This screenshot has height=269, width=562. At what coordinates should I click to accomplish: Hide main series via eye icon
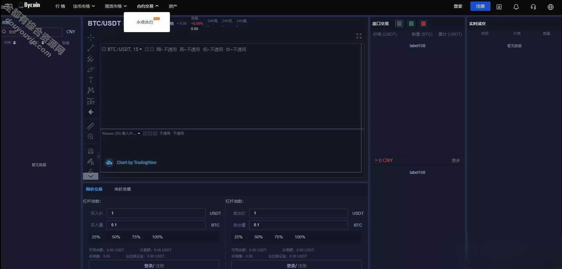(x=147, y=49)
